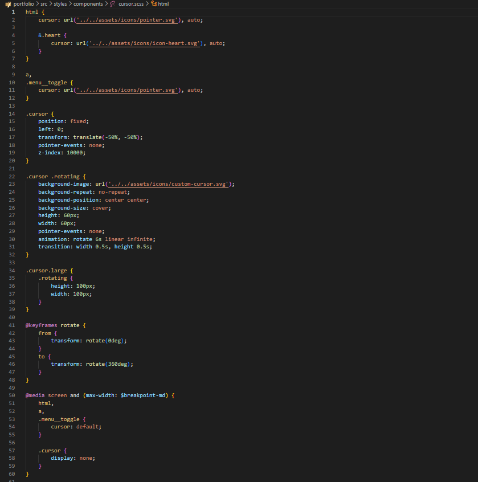Open the styles breadcrumb dropdown

[x=60, y=4]
